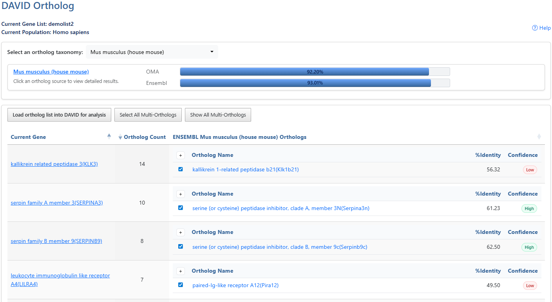The image size is (552, 302).
Task: Click the Help question-mark icon
Action: click(534, 28)
